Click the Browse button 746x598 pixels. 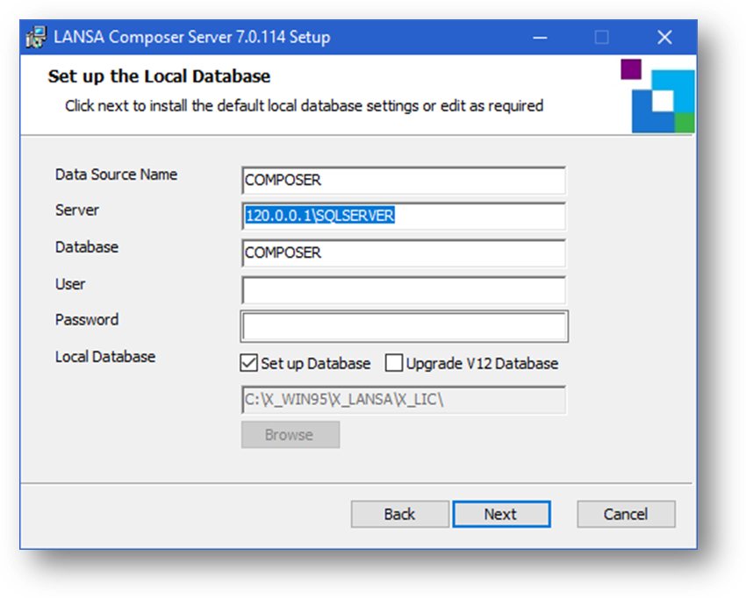[291, 435]
